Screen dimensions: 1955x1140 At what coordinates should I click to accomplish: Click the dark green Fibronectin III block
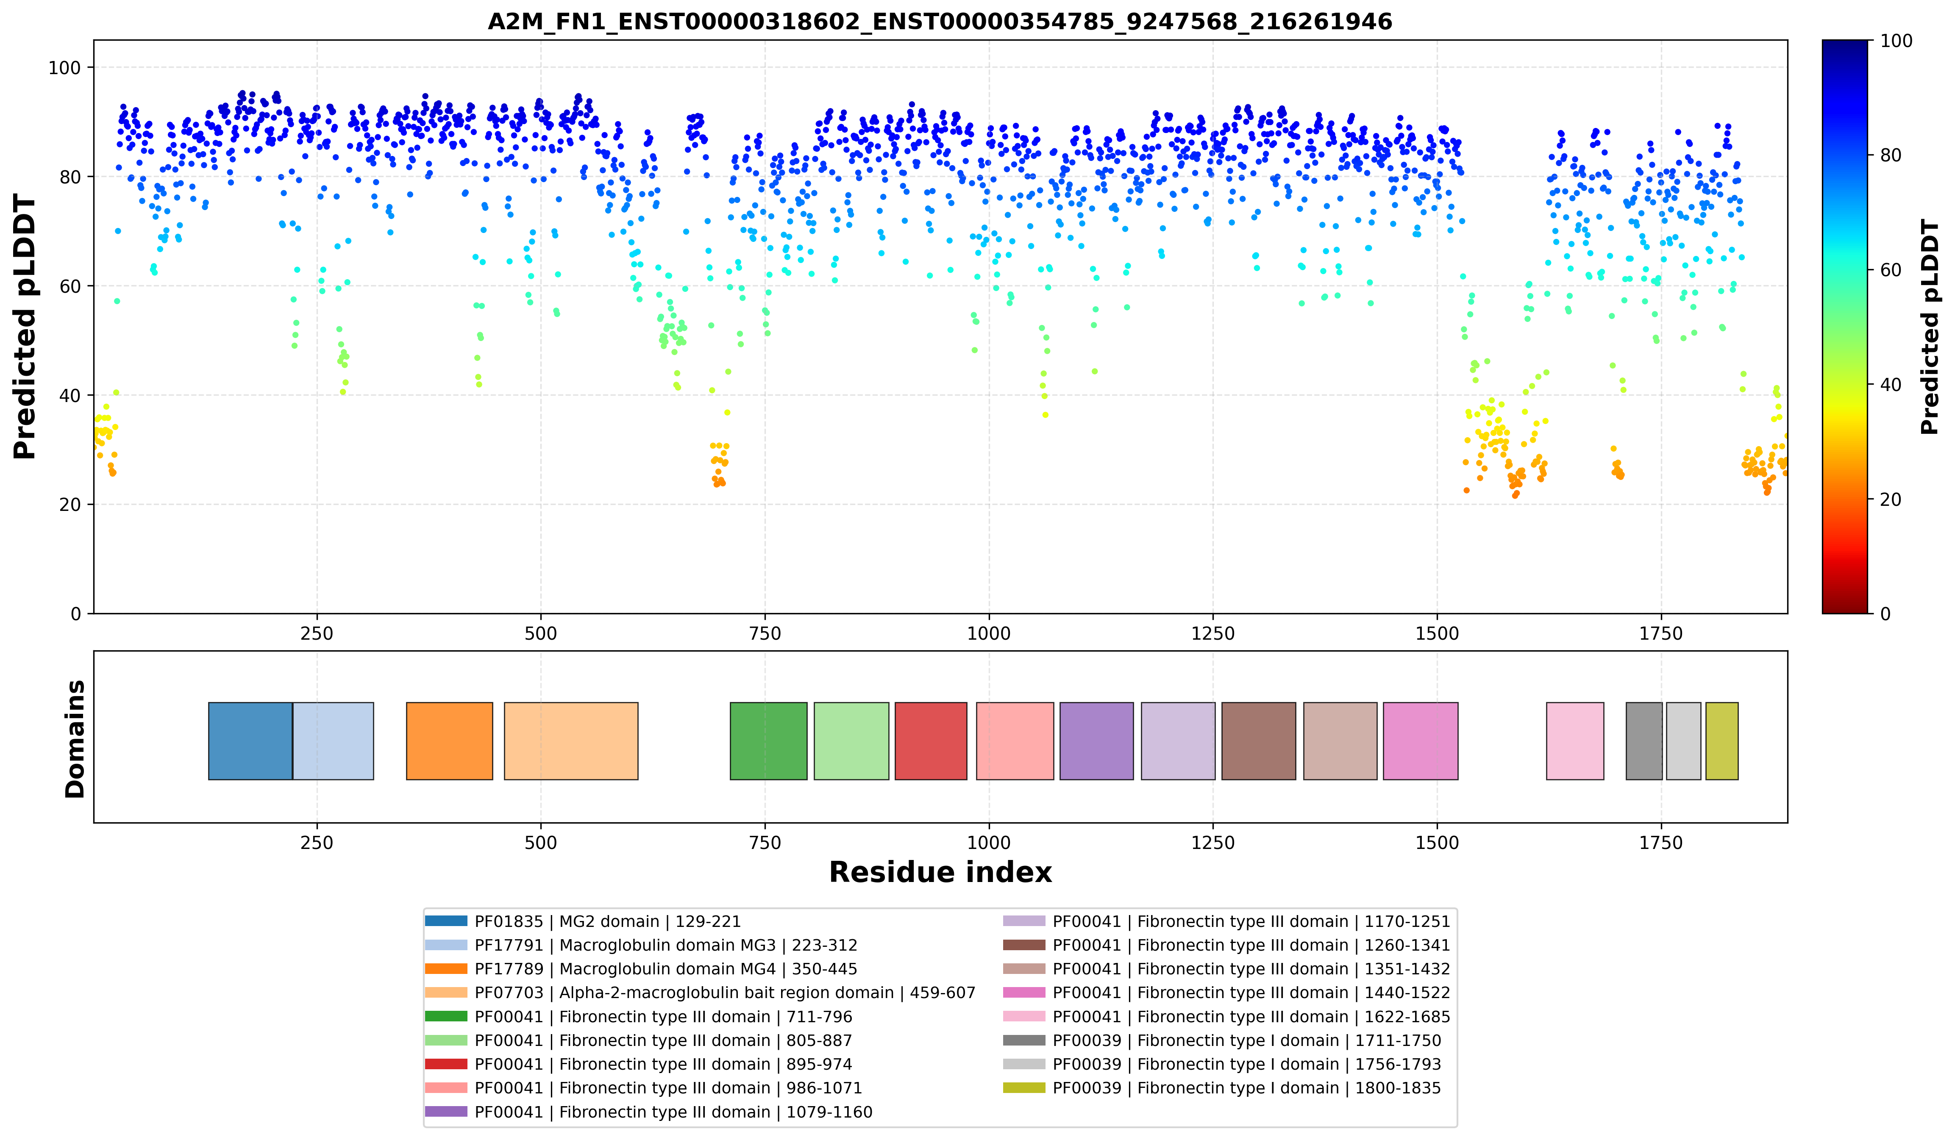[769, 741]
